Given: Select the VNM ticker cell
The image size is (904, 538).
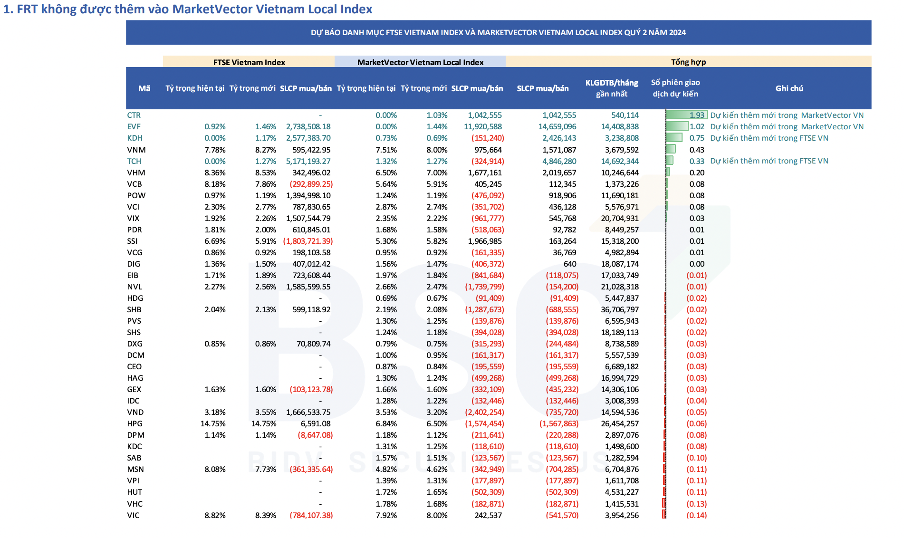Looking at the screenshot, I should (136, 150).
